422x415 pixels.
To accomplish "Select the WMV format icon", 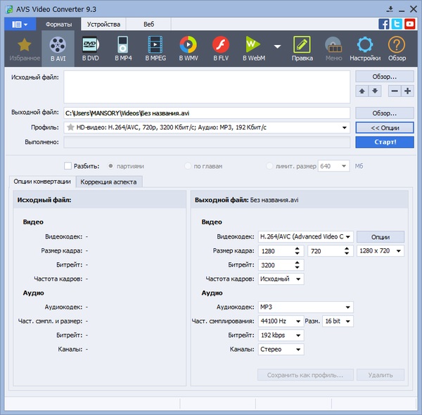I will tap(188, 48).
